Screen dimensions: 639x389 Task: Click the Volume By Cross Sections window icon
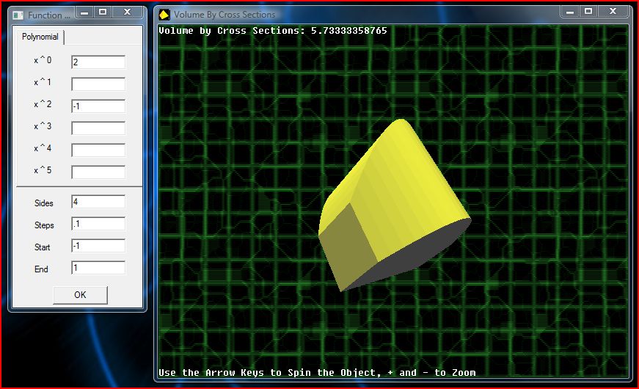pos(164,15)
